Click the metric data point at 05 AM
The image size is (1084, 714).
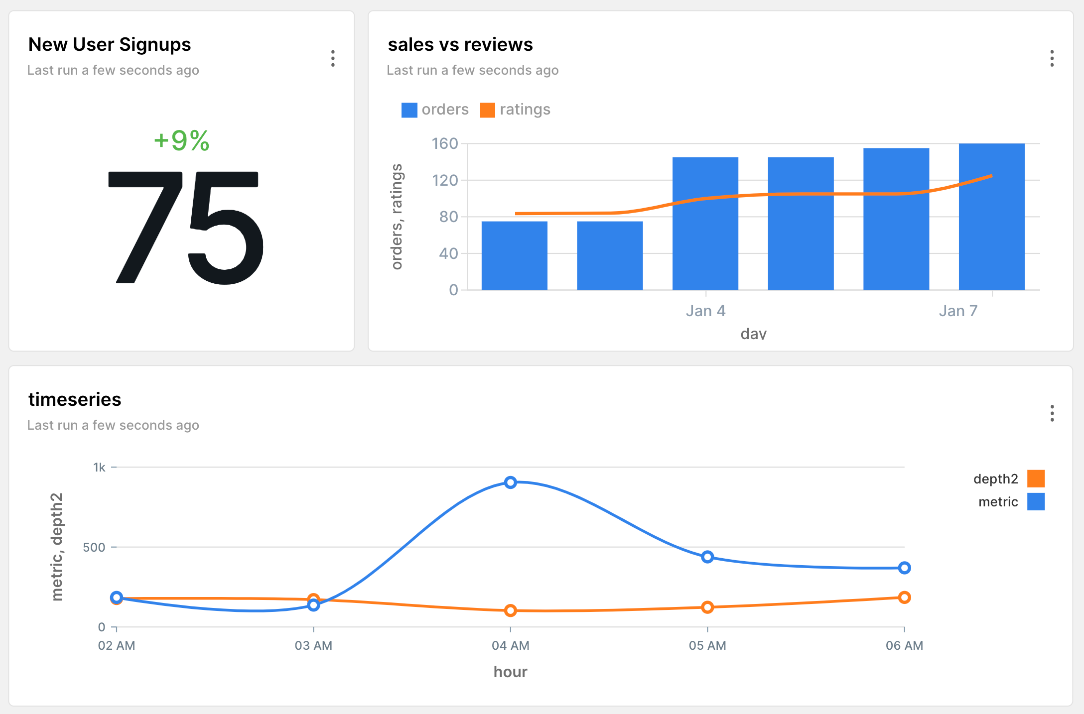[x=707, y=557]
